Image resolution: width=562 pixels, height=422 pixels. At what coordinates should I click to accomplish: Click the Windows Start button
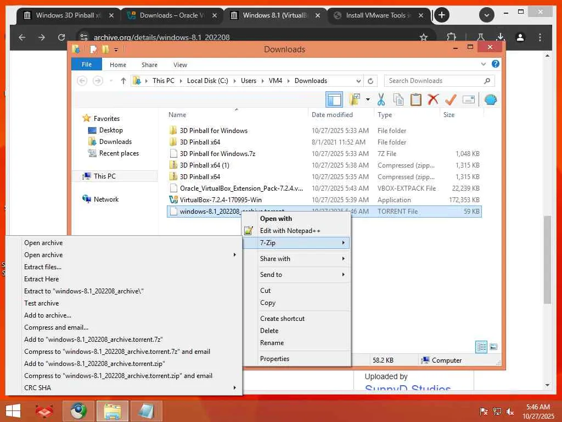pyautogui.click(x=13, y=410)
